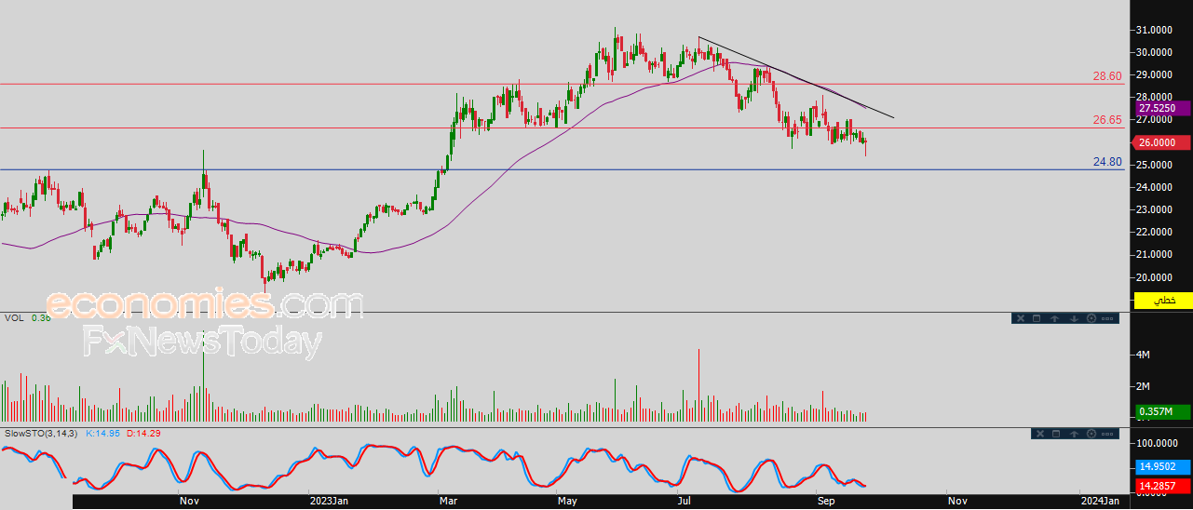This screenshot has height=510, width=1193.
Task: Click the 2023Jan marker on time axis
Action: (x=327, y=501)
